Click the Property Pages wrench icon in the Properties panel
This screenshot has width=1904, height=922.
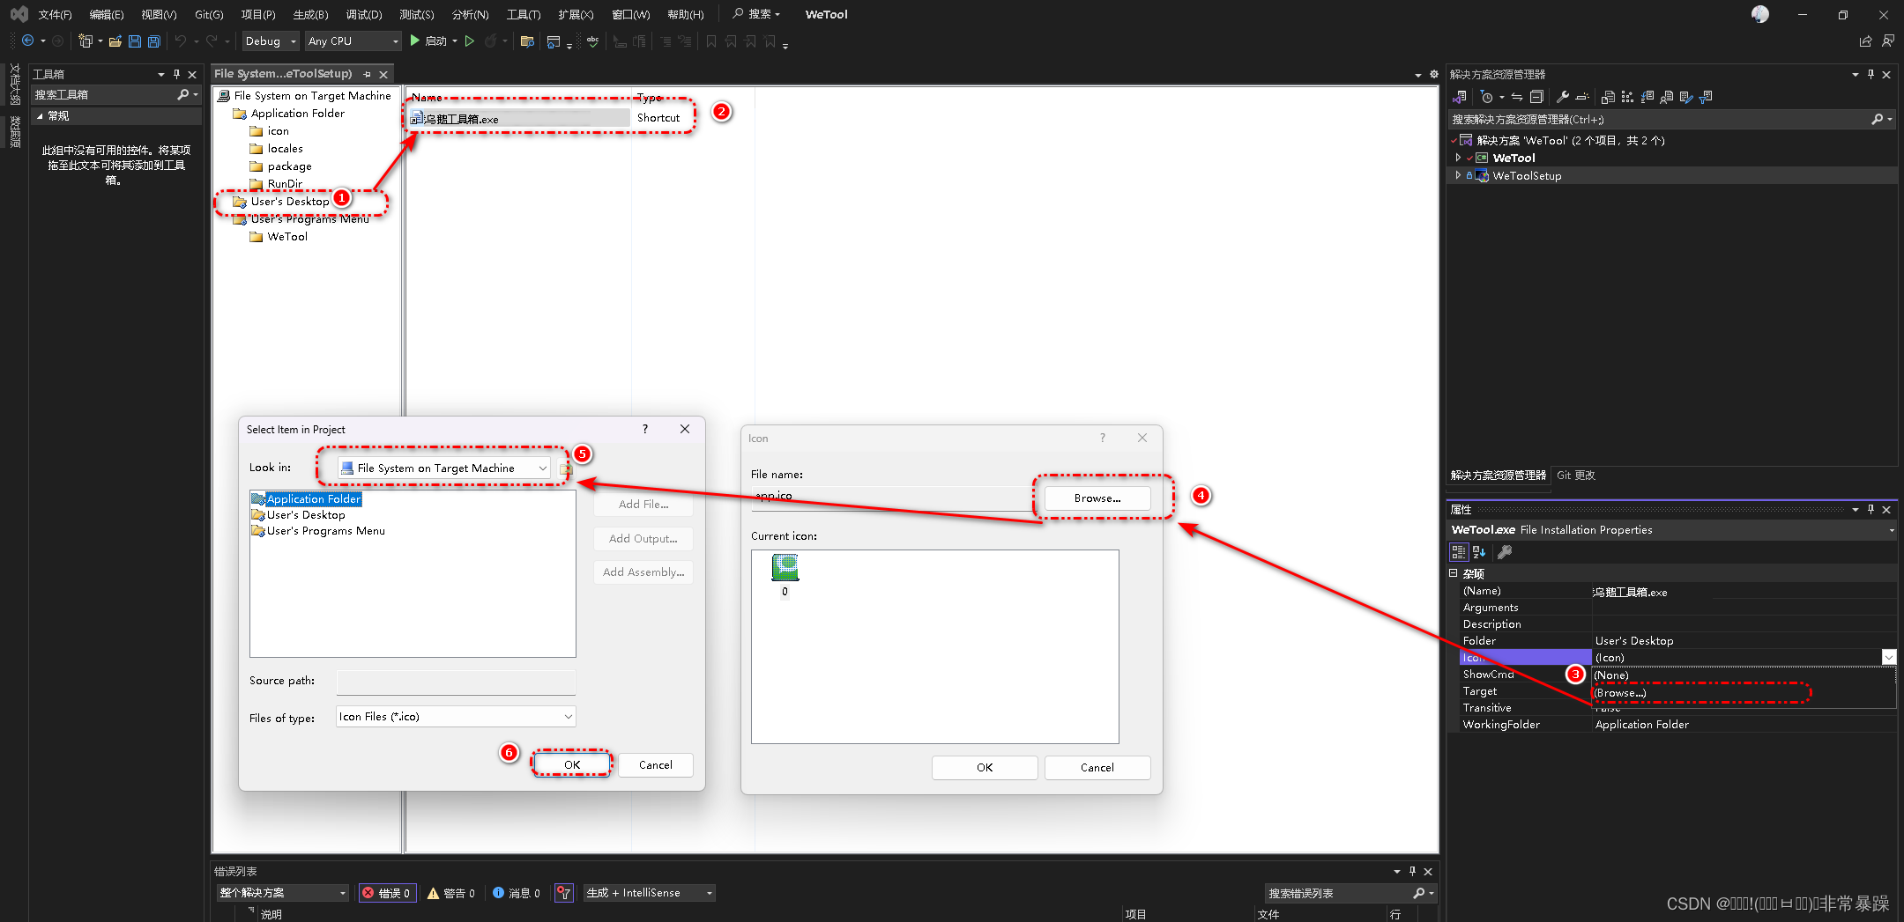(x=1505, y=552)
